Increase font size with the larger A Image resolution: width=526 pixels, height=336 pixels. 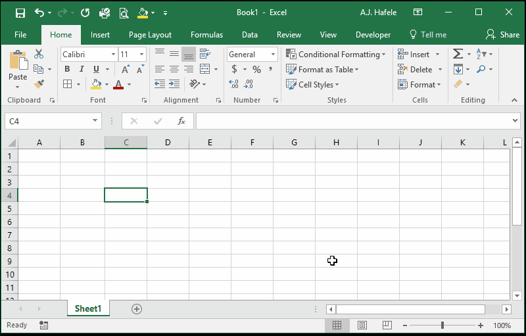126,69
